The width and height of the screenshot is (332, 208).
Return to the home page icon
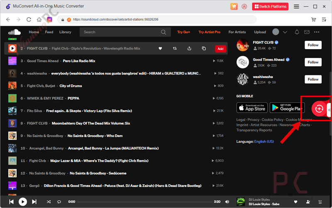[39, 20]
